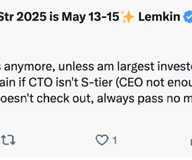This screenshot has height=160, width=192.
Task: Click empty space between name and tweet body
Action: point(96,43)
